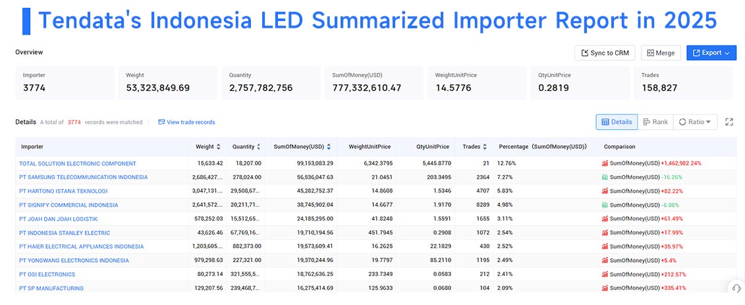Open PT HAIER ELECTRICAL APPLIANCES INDONESIA importer

[x=81, y=246]
